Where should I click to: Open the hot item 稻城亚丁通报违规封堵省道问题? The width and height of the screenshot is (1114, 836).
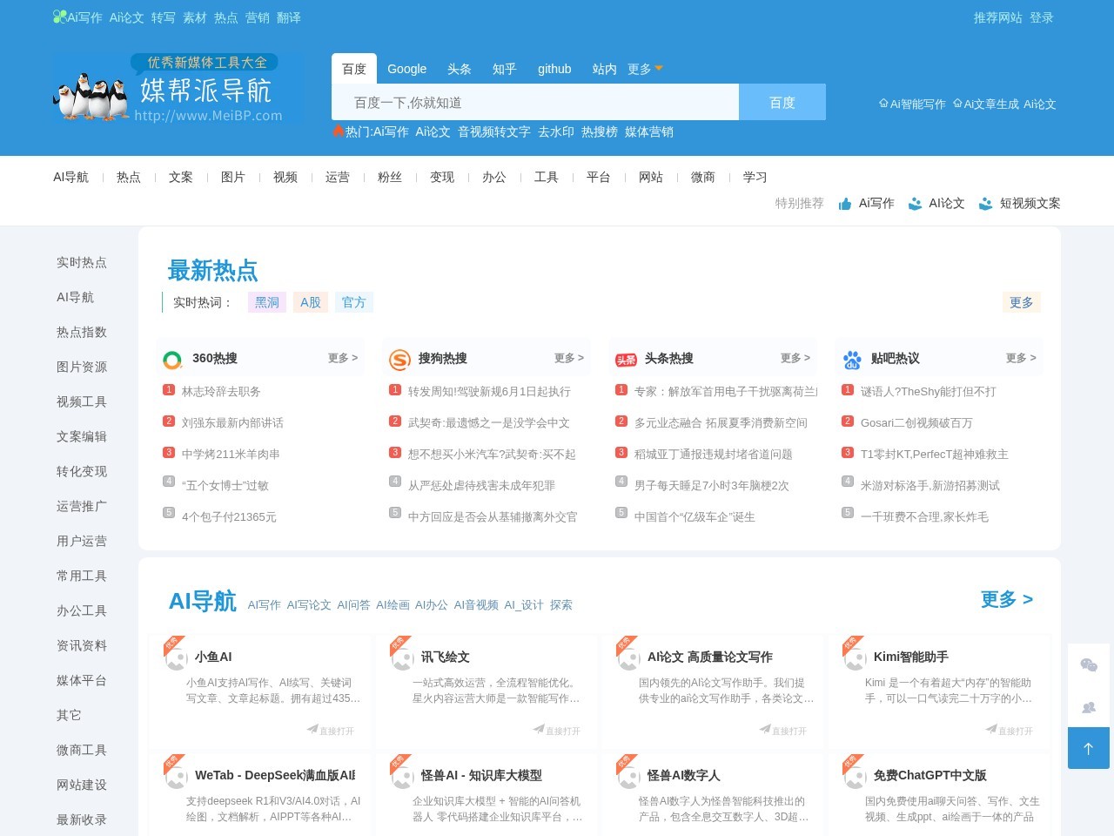coord(714,454)
